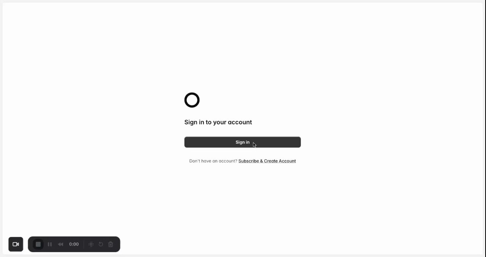Delete the recording using trash icon

[111, 244]
